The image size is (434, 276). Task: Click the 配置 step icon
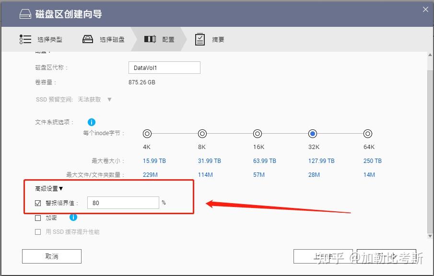(151, 39)
